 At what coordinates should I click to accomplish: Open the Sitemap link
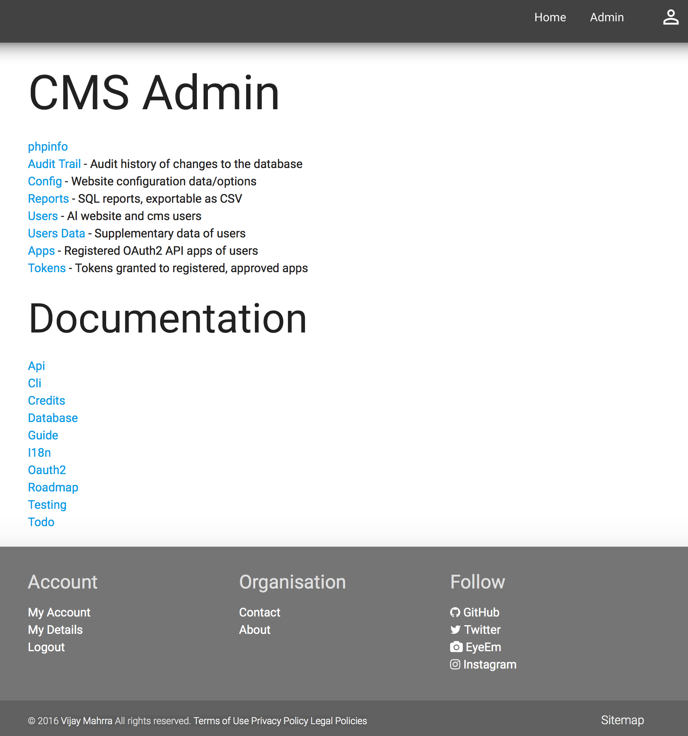tap(622, 720)
